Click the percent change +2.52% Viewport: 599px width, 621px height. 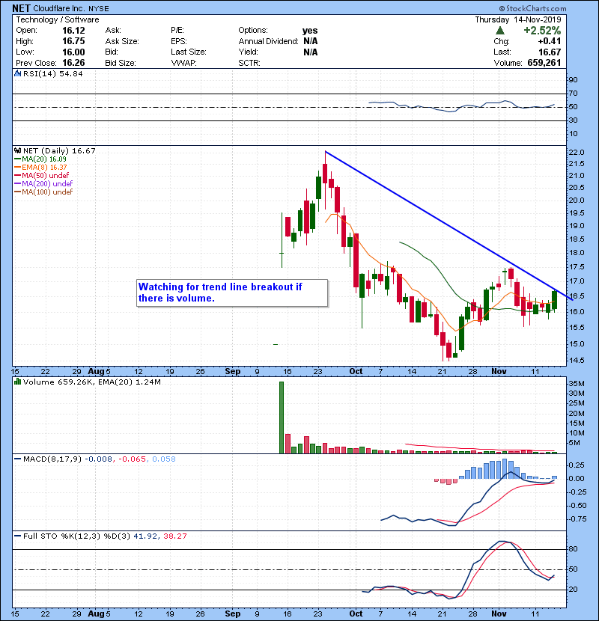tap(542, 31)
